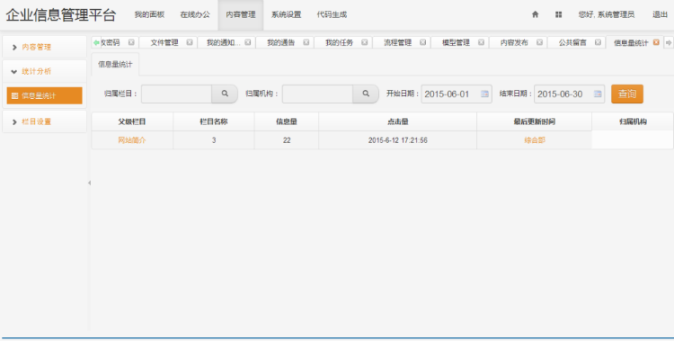Switch to 流程管理 tab

397,42
